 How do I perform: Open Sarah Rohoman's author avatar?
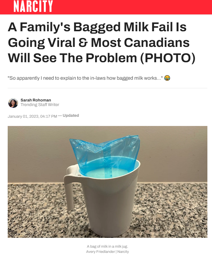[13, 103]
